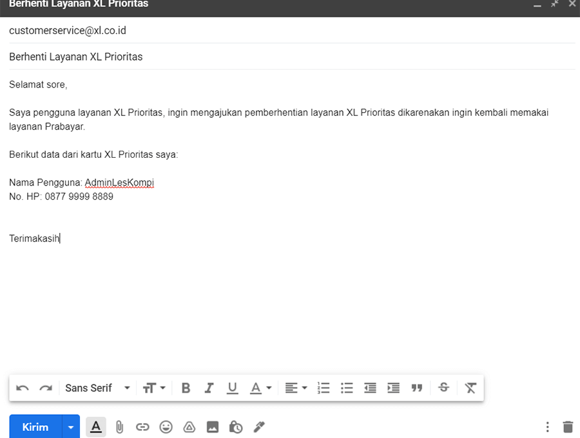
Task: Open the text alignment dropdown
Action: 296,388
